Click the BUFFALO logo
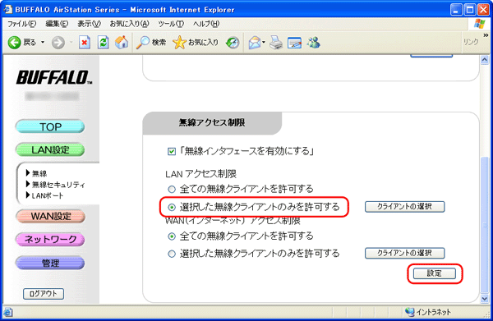 [x=54, y=77]
